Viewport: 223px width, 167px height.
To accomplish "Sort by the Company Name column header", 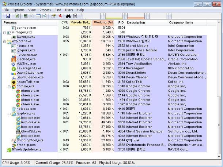I will pyautogui.click(x=187, y=22).
